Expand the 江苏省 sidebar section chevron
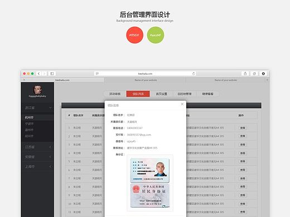The width and height of the screenshot is (290, 217). pyautogui.click(x=50, y=147)
